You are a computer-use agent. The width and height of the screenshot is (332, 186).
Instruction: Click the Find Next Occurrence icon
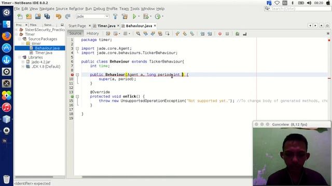click(153, 34)
